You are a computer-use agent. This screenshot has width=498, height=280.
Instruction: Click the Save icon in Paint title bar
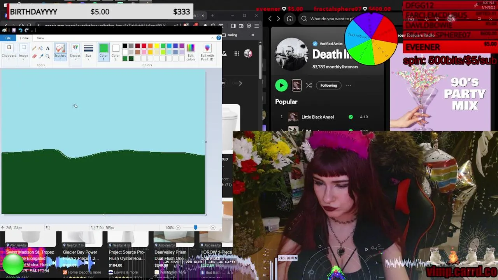14,30
